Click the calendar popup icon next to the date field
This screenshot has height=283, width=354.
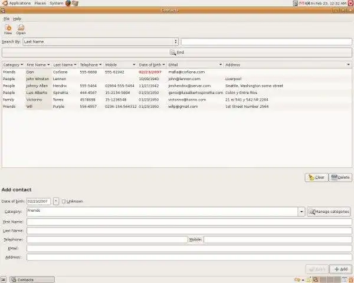coord(56,201)
